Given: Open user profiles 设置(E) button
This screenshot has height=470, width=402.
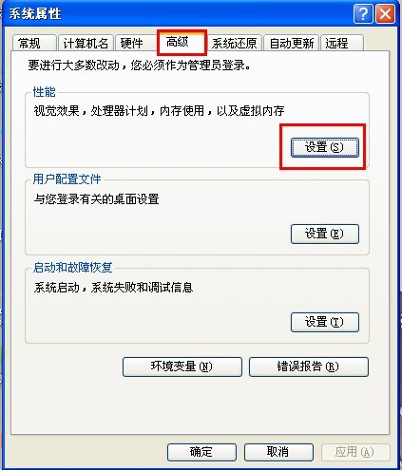Looking at the screenshot, I should [325, 234].
